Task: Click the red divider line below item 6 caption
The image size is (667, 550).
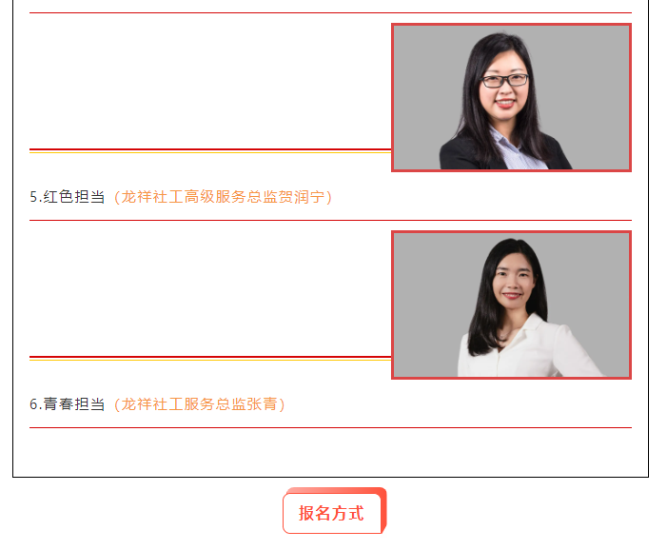Action: coord(330,427)
